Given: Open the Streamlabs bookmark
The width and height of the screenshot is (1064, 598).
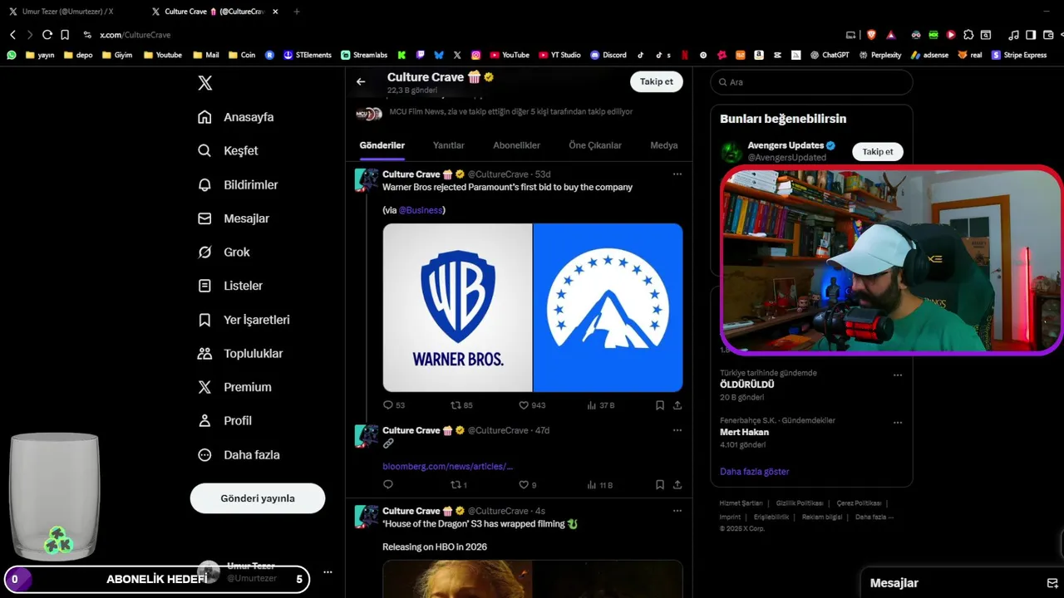Looking at the screenshot, I should tap(364, 55).
